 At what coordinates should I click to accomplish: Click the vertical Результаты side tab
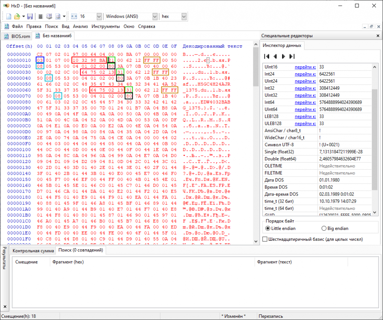point(4,258)
